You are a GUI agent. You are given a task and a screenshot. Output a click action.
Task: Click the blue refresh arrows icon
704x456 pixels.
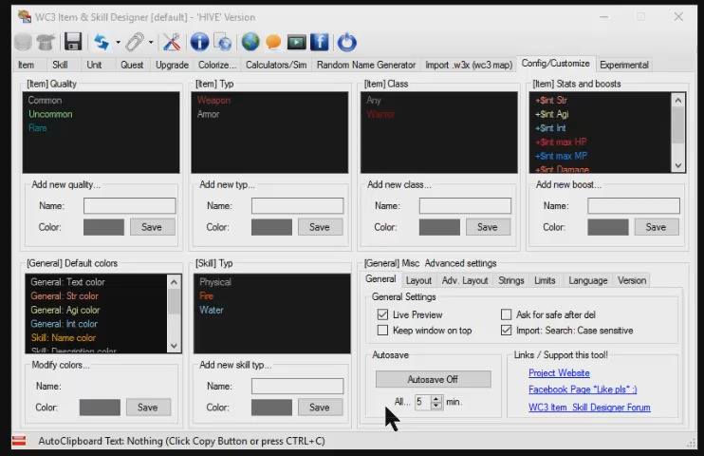(102, 42)
